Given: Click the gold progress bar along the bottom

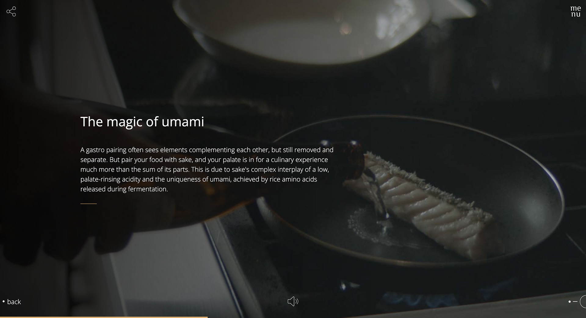Looking at the screenshot, I should click(104, 317).
